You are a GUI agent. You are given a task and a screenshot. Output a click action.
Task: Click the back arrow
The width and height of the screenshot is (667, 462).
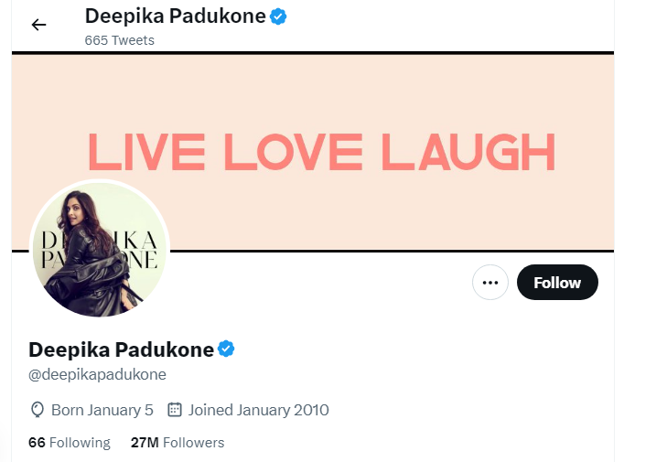click(x=38, y=25)
